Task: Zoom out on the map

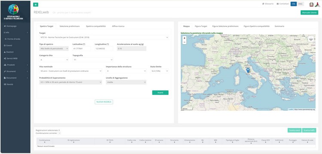Action: (x=185, y=42)
